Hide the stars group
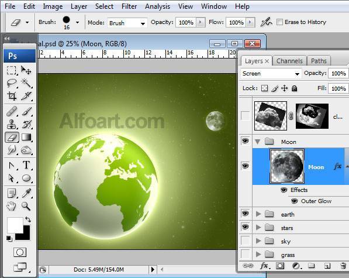This screenshot has width=349, height=278. click(246, 227)
